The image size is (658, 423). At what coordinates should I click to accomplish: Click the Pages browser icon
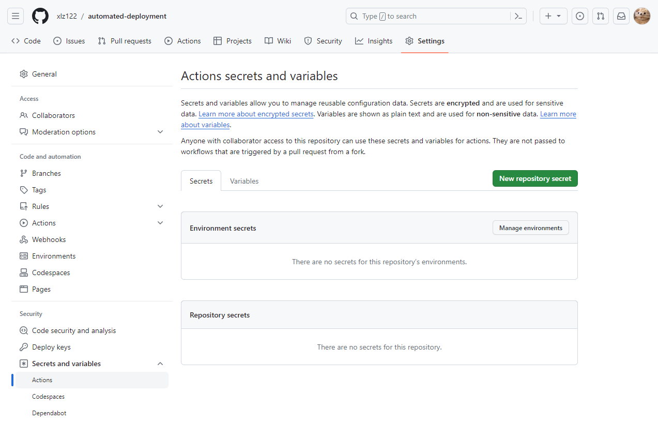24,289
